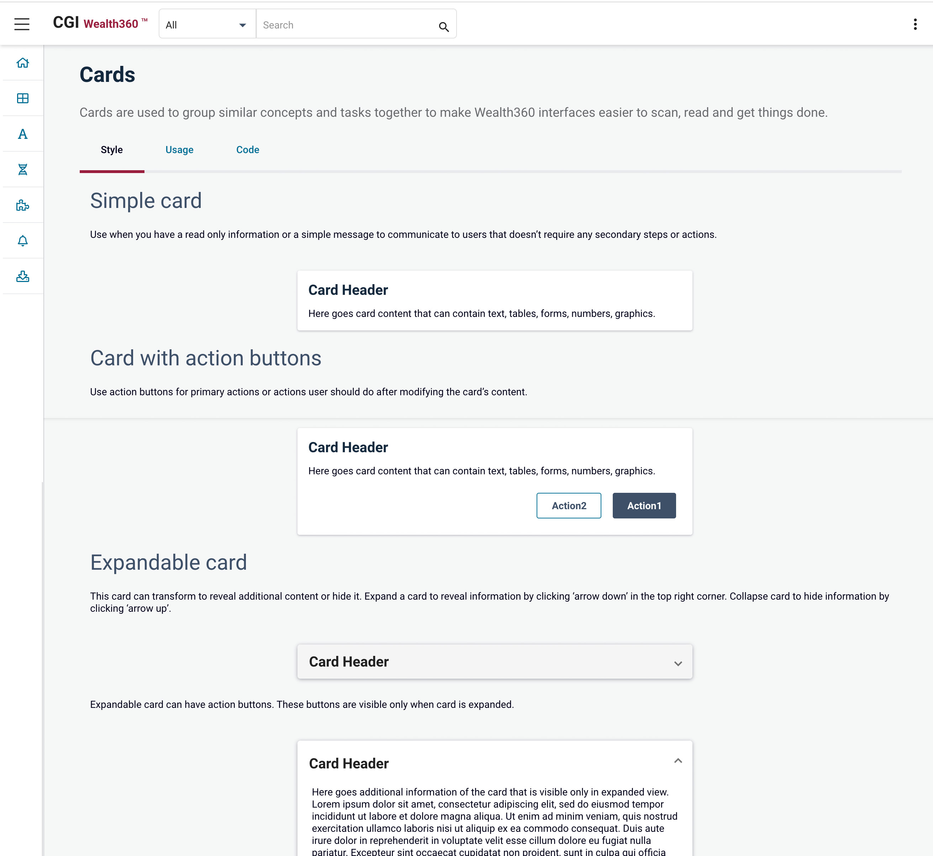Switch to the Style tab

(111, 150)
